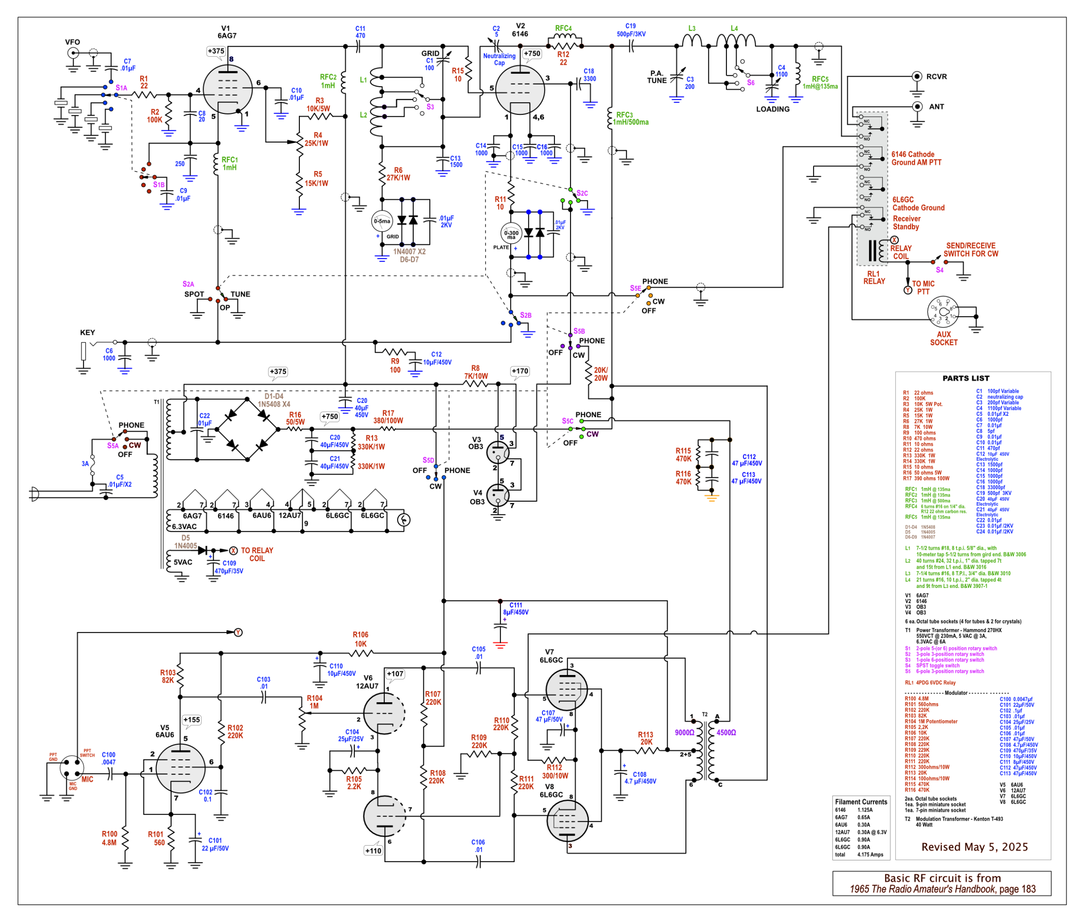The image size is (1083, 918).
Task: Click the MIC connector symbol
Action: tap(72, 768)
